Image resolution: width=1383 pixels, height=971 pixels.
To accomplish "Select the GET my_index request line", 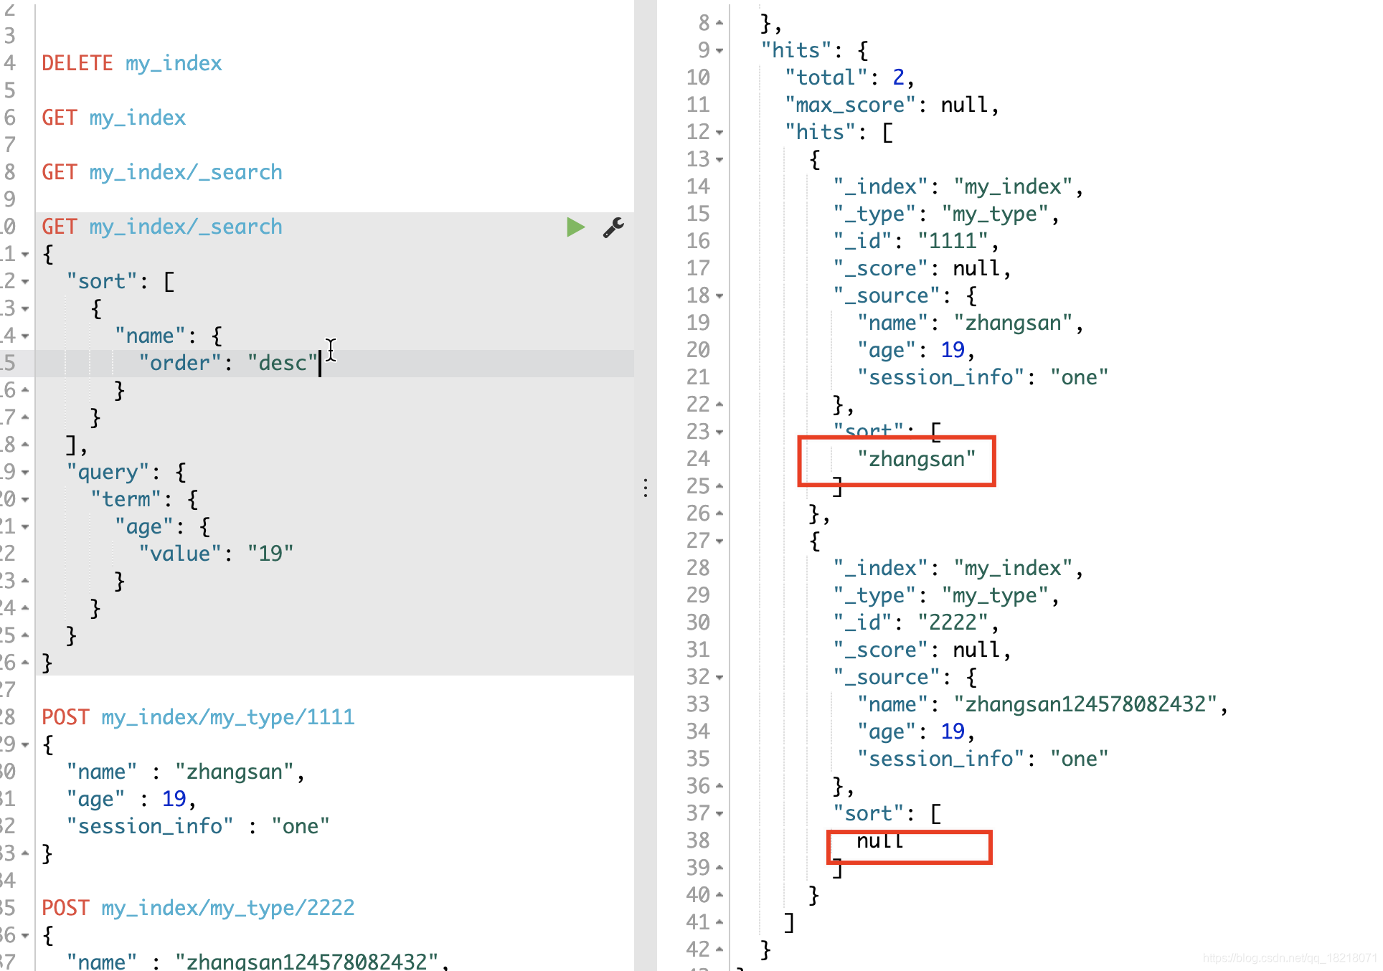I will 114,118.
